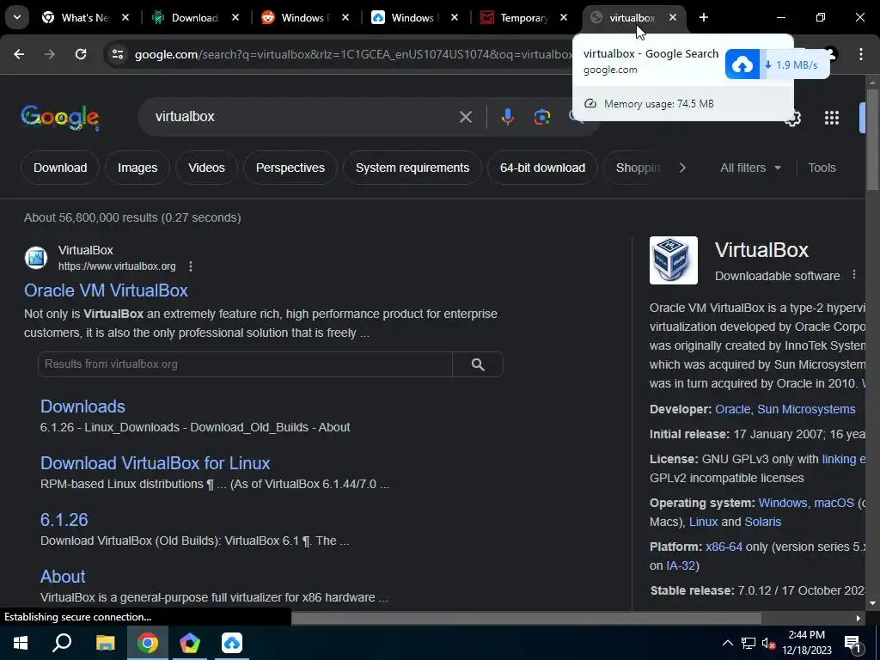Open search settings gear
The width and height of the screenshot is (880, 660).
click(793, 119)
